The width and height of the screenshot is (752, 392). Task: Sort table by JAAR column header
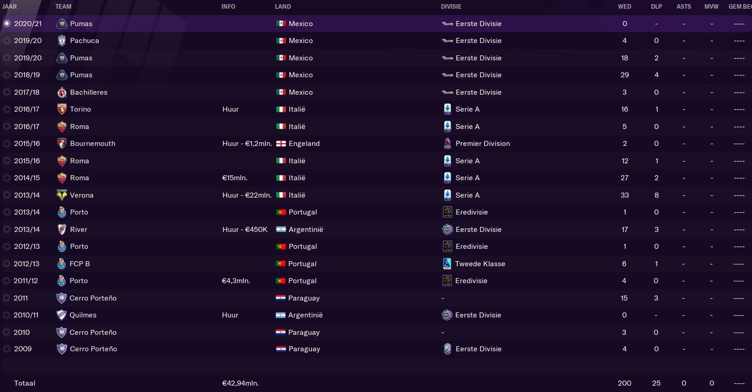click(x=10, y=6)
